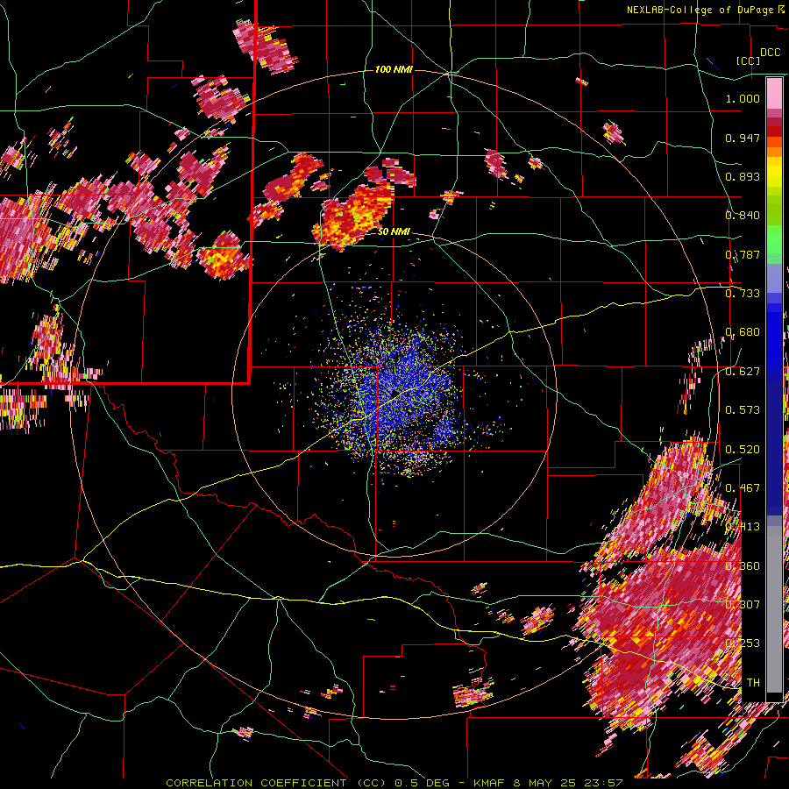Click the [CC] legend unit label
Viewport: 789px width, 789px height.
click(x=749, y=60)
